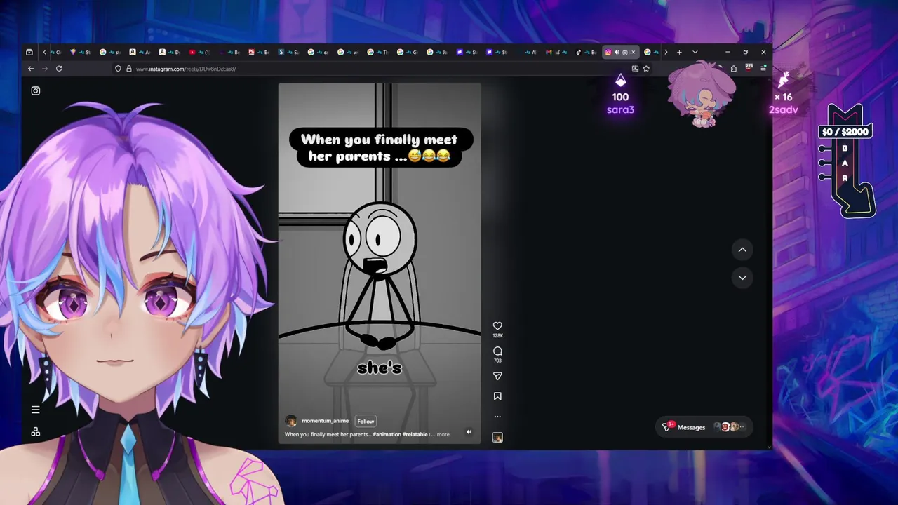Viewport: 898px width, 505px height.
Task: Pause the reel by clicking the video
Action: [380, 264]
